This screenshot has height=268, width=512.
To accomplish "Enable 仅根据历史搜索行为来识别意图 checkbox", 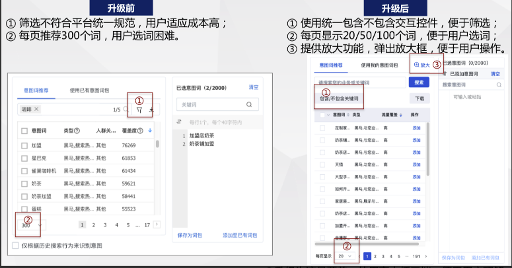I will (15, 246).
